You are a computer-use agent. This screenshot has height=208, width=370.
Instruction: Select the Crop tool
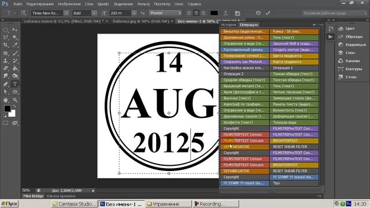point(5,45)
